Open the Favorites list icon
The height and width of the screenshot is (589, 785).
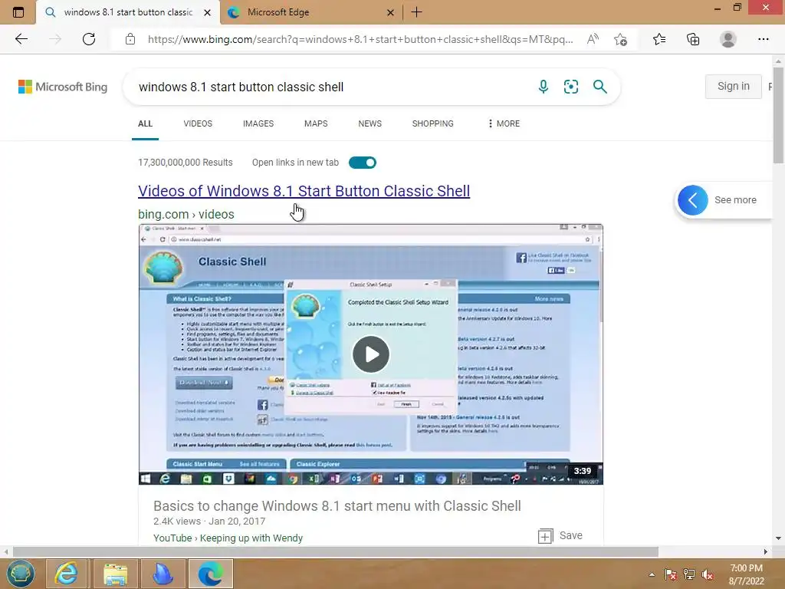pos(659,39)
